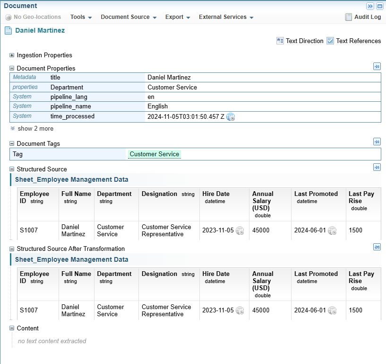Pin Structured Source After Transformation section
This screenshot has width=386, height=364.
coord(377,247)
